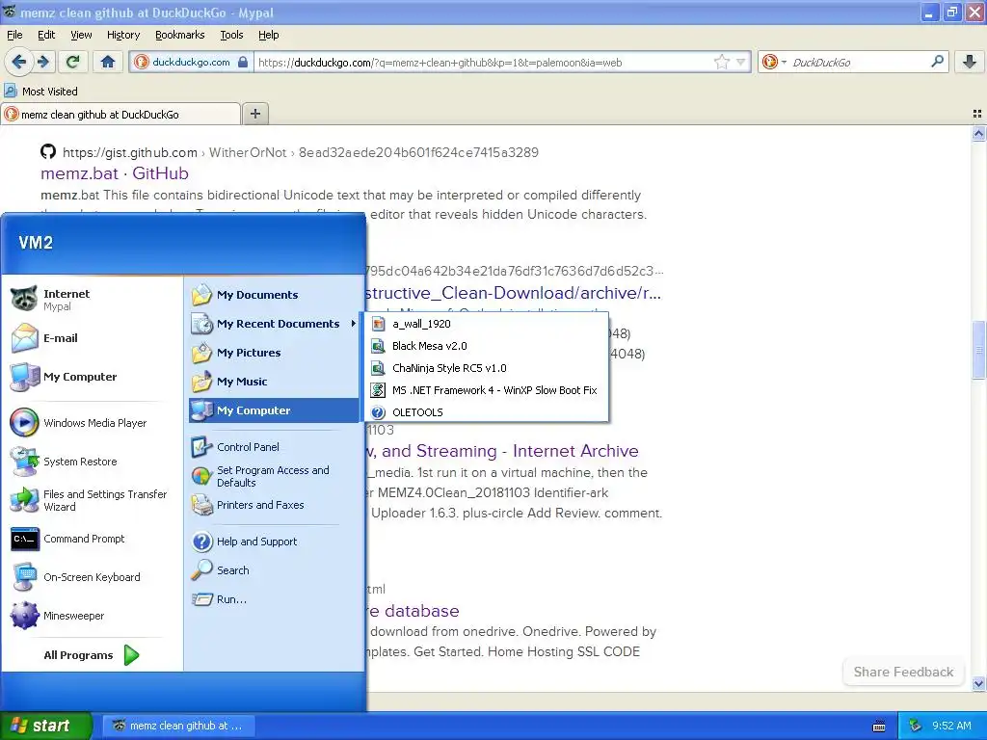Click the address bar URL field
The width and height of the screenshot is (987, 740).
coord(484,63)
